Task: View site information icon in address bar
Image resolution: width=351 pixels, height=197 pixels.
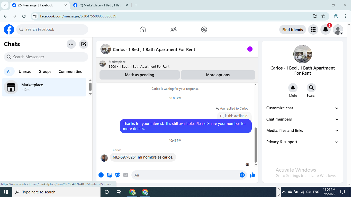Action: pyautogui.click(x=35, y=16)
